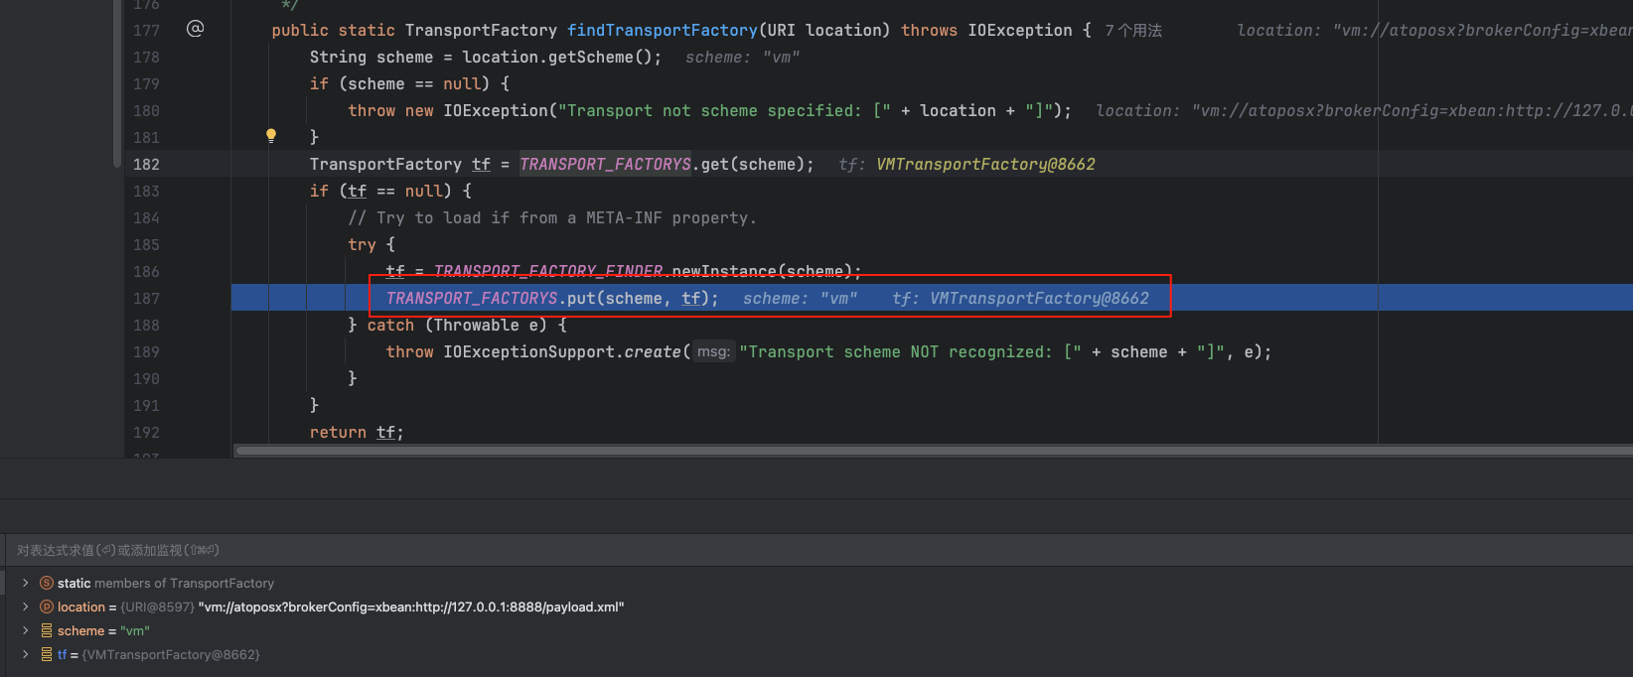Toggle breakpoint at line number 189
The width and height of the screenshot is (1633, 677).
146,351
